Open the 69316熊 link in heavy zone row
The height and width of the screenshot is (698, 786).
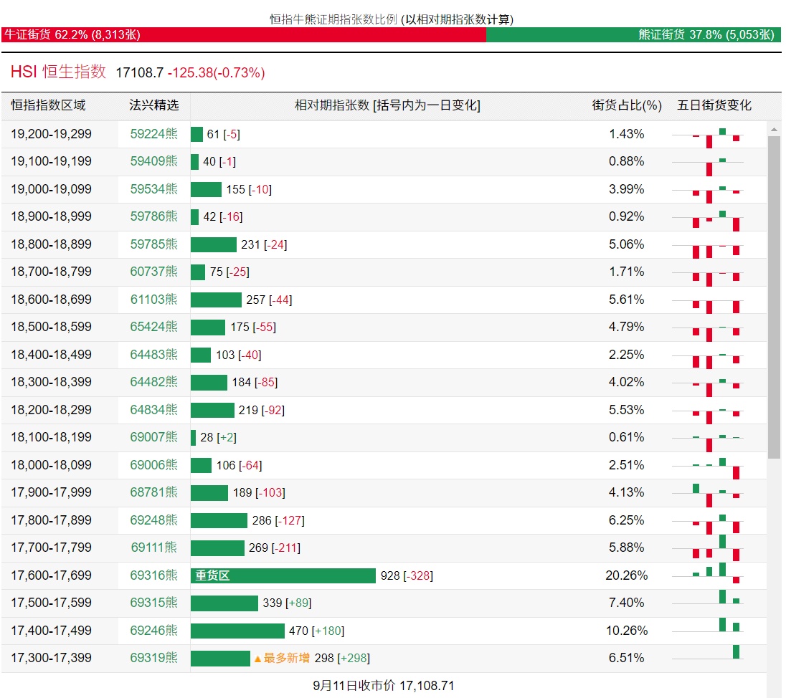pyautogui.click(x=153, y=575)
